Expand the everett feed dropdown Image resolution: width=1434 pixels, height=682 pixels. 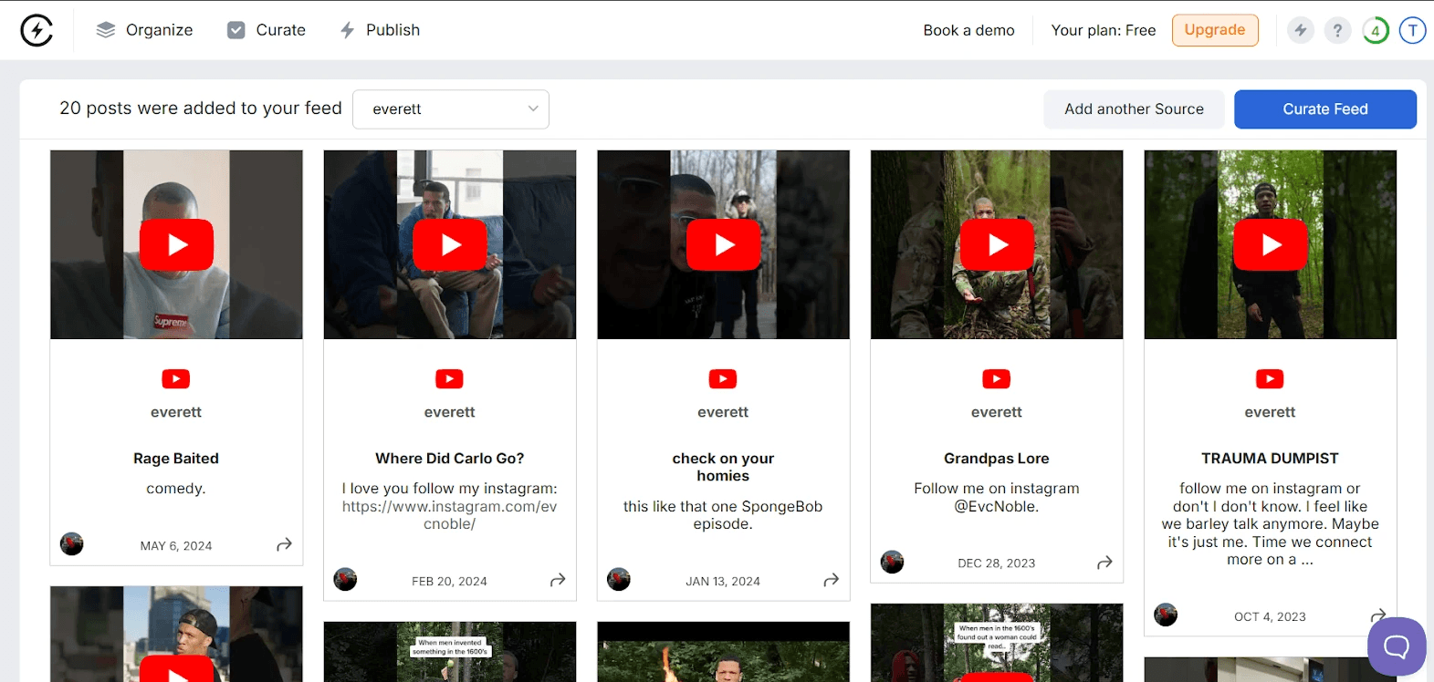[451, 109]
